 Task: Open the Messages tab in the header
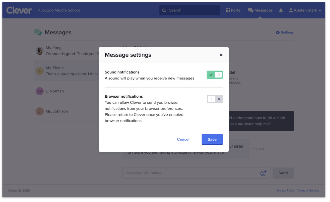click(x=260, y=10)
